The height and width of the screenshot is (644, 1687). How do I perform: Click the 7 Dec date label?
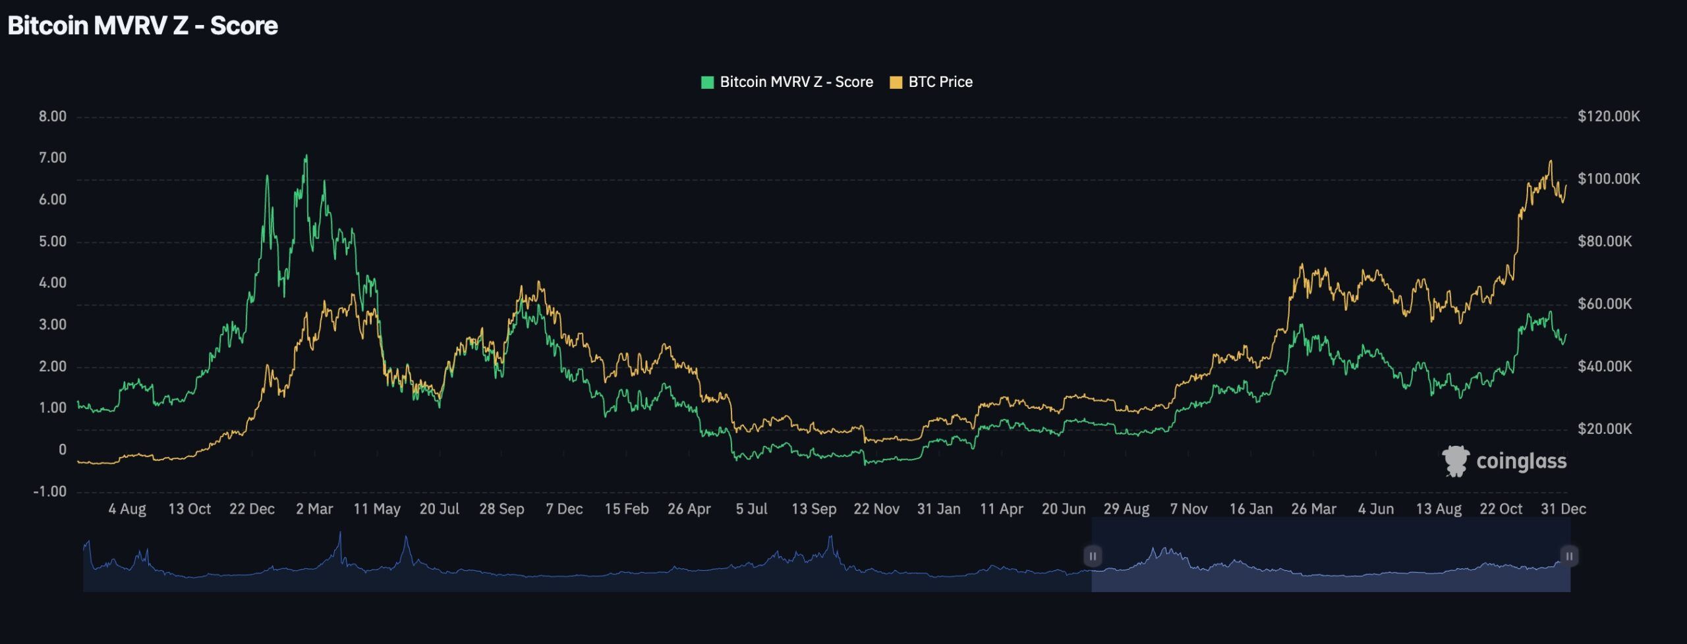click(x=564, y=509)
